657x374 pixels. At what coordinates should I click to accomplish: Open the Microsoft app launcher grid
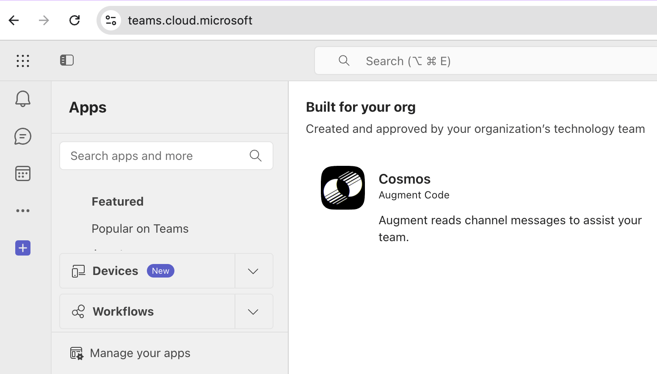[x=23, y=61]
